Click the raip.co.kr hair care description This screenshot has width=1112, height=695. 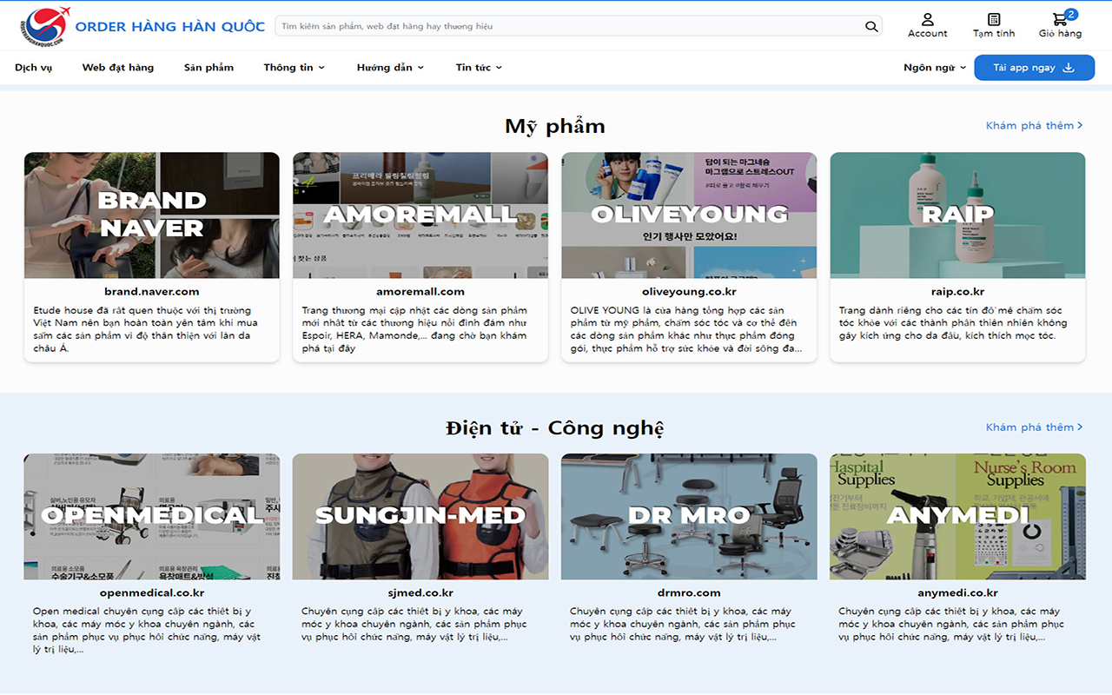(953, 323)
